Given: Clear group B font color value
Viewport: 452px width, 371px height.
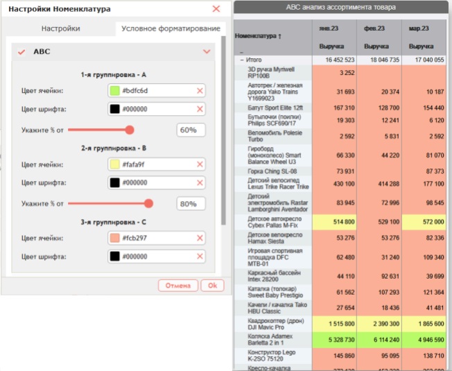Looking at the screenshot, I should coord(200,183).
